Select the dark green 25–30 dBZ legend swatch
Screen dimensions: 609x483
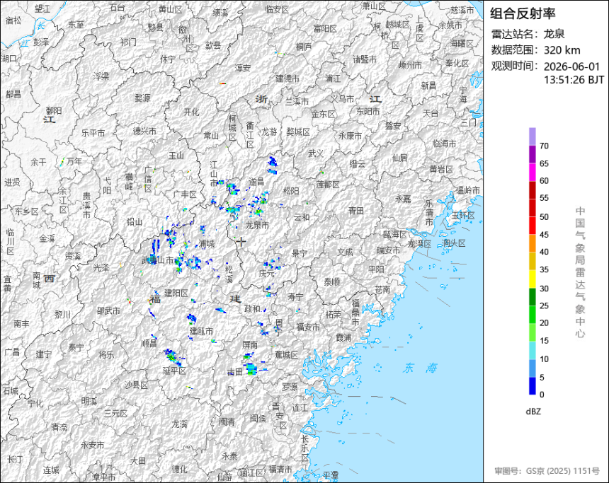pyautogui.click(x=532, y=297)
